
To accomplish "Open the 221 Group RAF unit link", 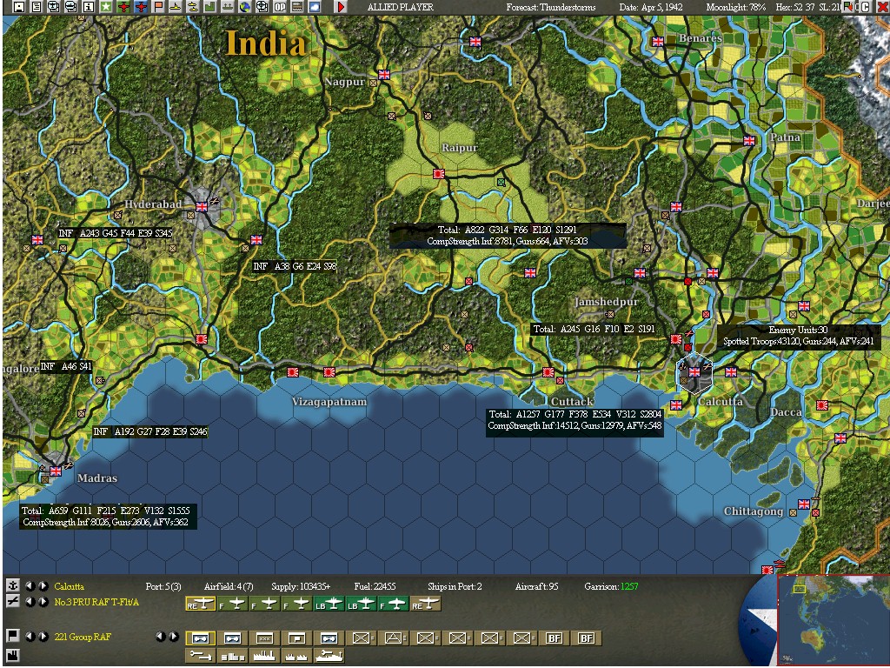I will click(83, 637).
